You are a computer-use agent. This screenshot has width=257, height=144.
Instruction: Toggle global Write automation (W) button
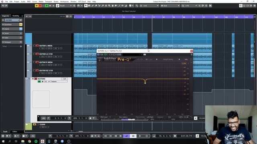point(50,6)
